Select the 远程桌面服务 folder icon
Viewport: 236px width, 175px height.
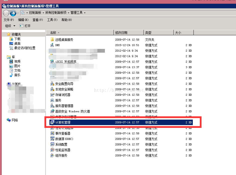(52, 40)
